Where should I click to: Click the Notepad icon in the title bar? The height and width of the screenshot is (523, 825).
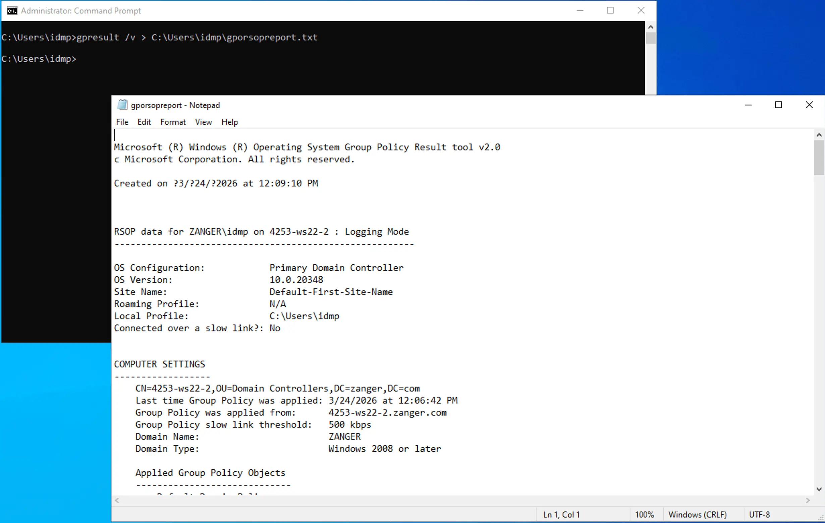click(x=122, y=105)
